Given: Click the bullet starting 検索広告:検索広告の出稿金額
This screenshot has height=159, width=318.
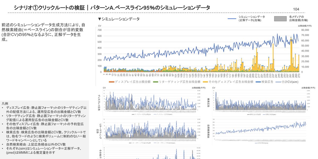Looking at the screenshot, I should pyautogui.click(x=44, y=136).
